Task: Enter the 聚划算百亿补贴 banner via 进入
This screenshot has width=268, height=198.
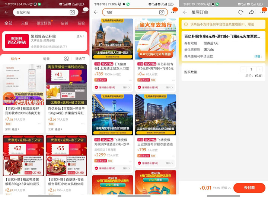Action: [x=80, y=36]
